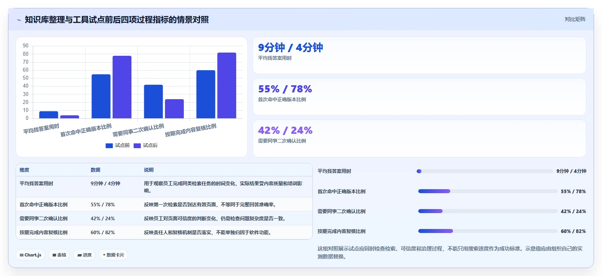Screen dimensions: 602x276
Task: Click the 平均找答案用时 progress bar
Action: [x=485, y=171]
